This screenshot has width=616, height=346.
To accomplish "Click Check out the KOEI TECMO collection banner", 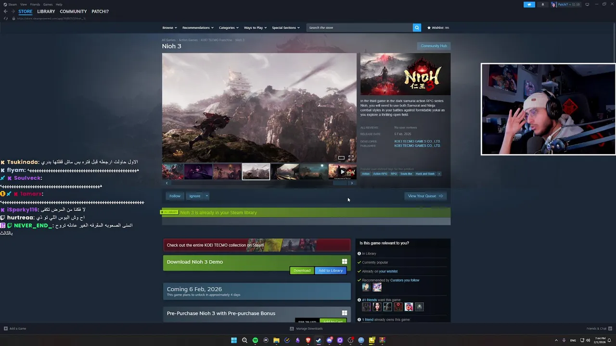I will [x=257, y=245].
